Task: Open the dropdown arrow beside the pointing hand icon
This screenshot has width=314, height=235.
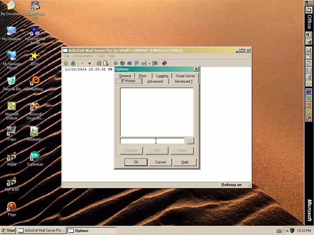Action: [149, 64]
